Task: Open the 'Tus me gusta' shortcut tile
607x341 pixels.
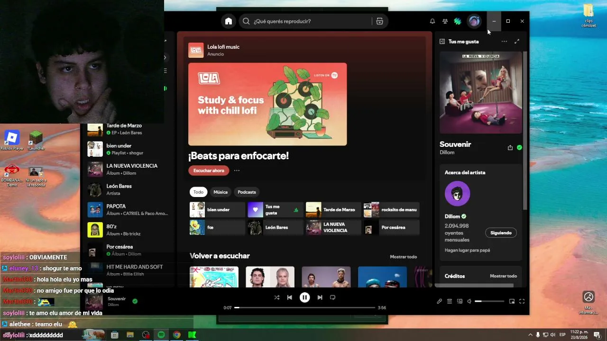Action: coord(276,210)
